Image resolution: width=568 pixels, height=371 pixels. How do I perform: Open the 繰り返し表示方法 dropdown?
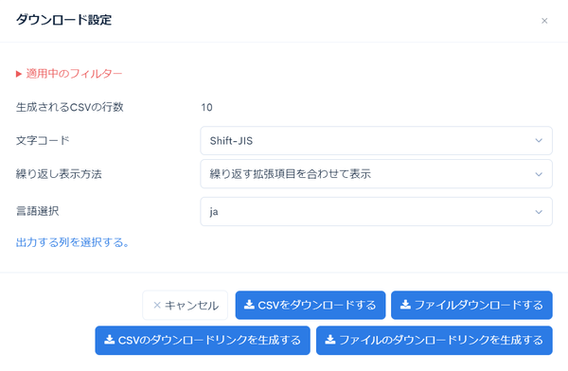pos(376,174)
